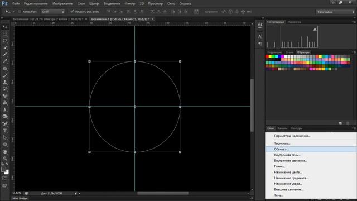Image resolution: width=357 pixels, height=201 pixels.
Task: Select the Ellipse shape tool
Action: point(5,145)
